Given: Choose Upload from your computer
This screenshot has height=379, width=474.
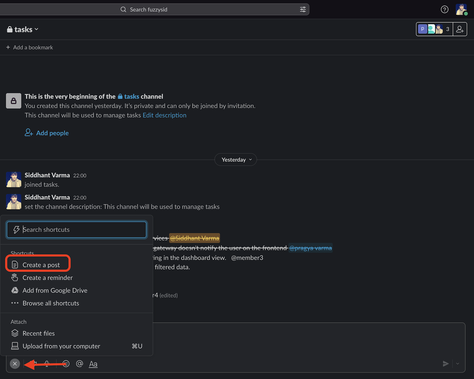Looking at the screenshot, I should pos(76,346).
